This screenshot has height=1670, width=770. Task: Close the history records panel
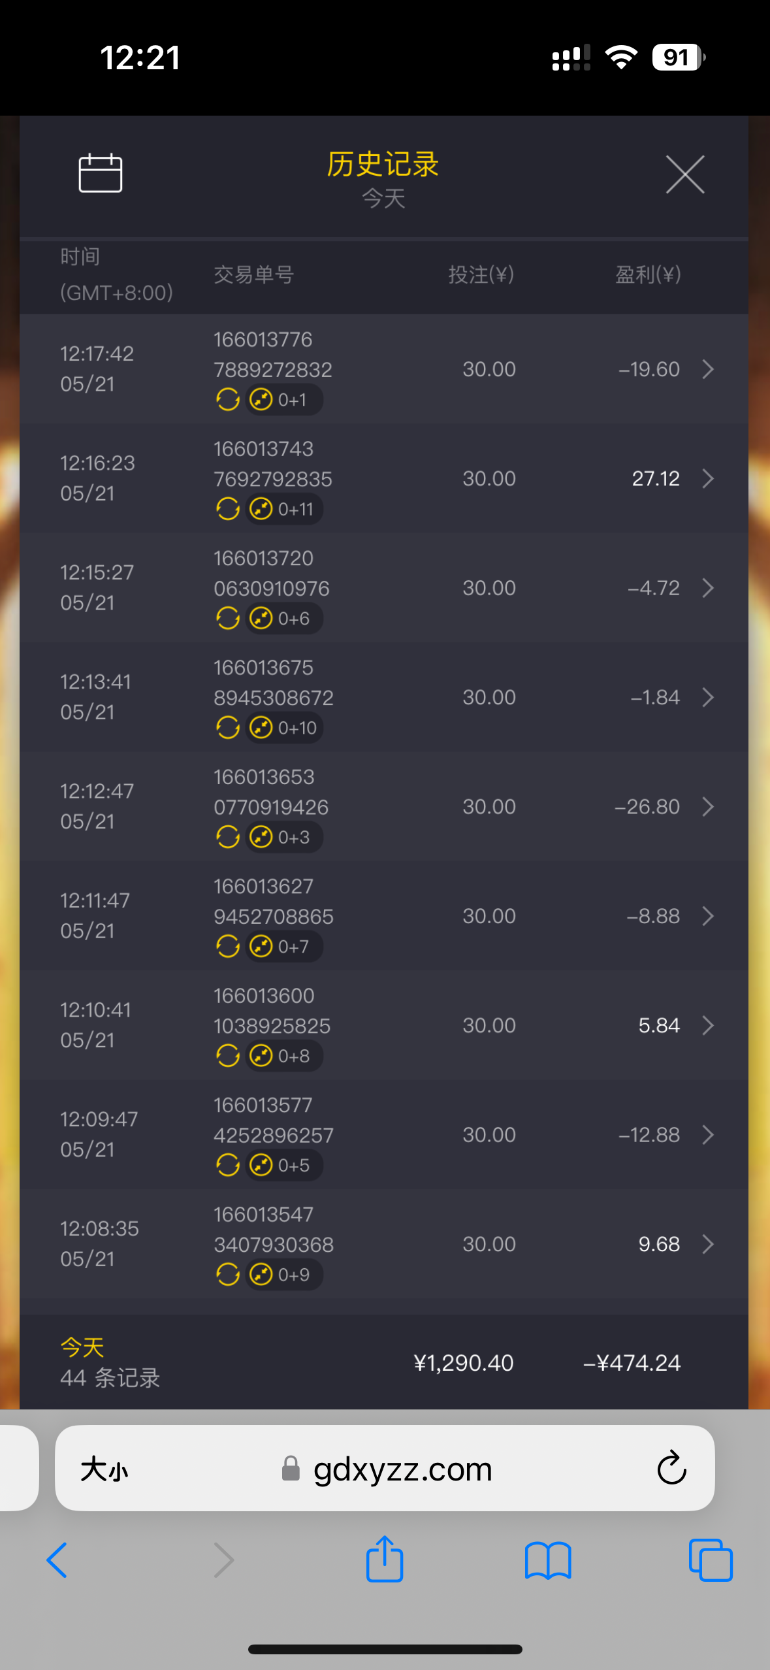(x=684, y=174)
